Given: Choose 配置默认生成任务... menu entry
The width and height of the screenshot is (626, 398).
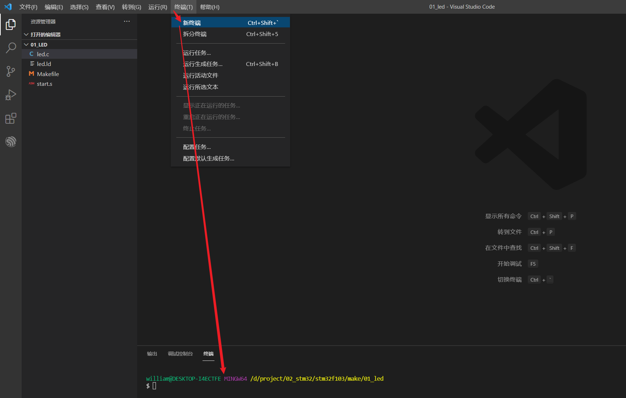Looking at the screenshot, I should point(230,158).
